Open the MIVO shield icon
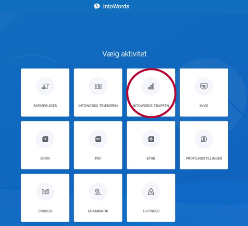The height and width of the screenshot is (226, 248). (x=204, y=86)
